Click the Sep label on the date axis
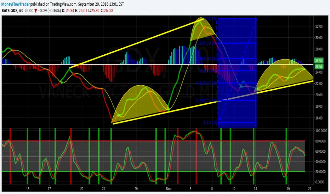 [169, 189]
